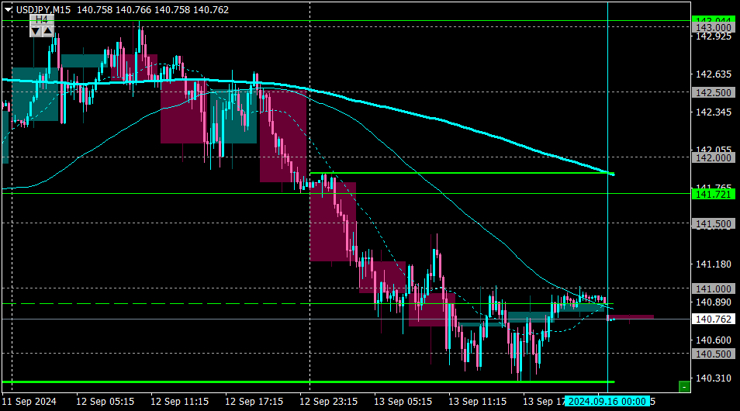The width and height of the screenshot is (740, 411).
Task: Click the 142.925 price scale value
Action: (714, 36)
